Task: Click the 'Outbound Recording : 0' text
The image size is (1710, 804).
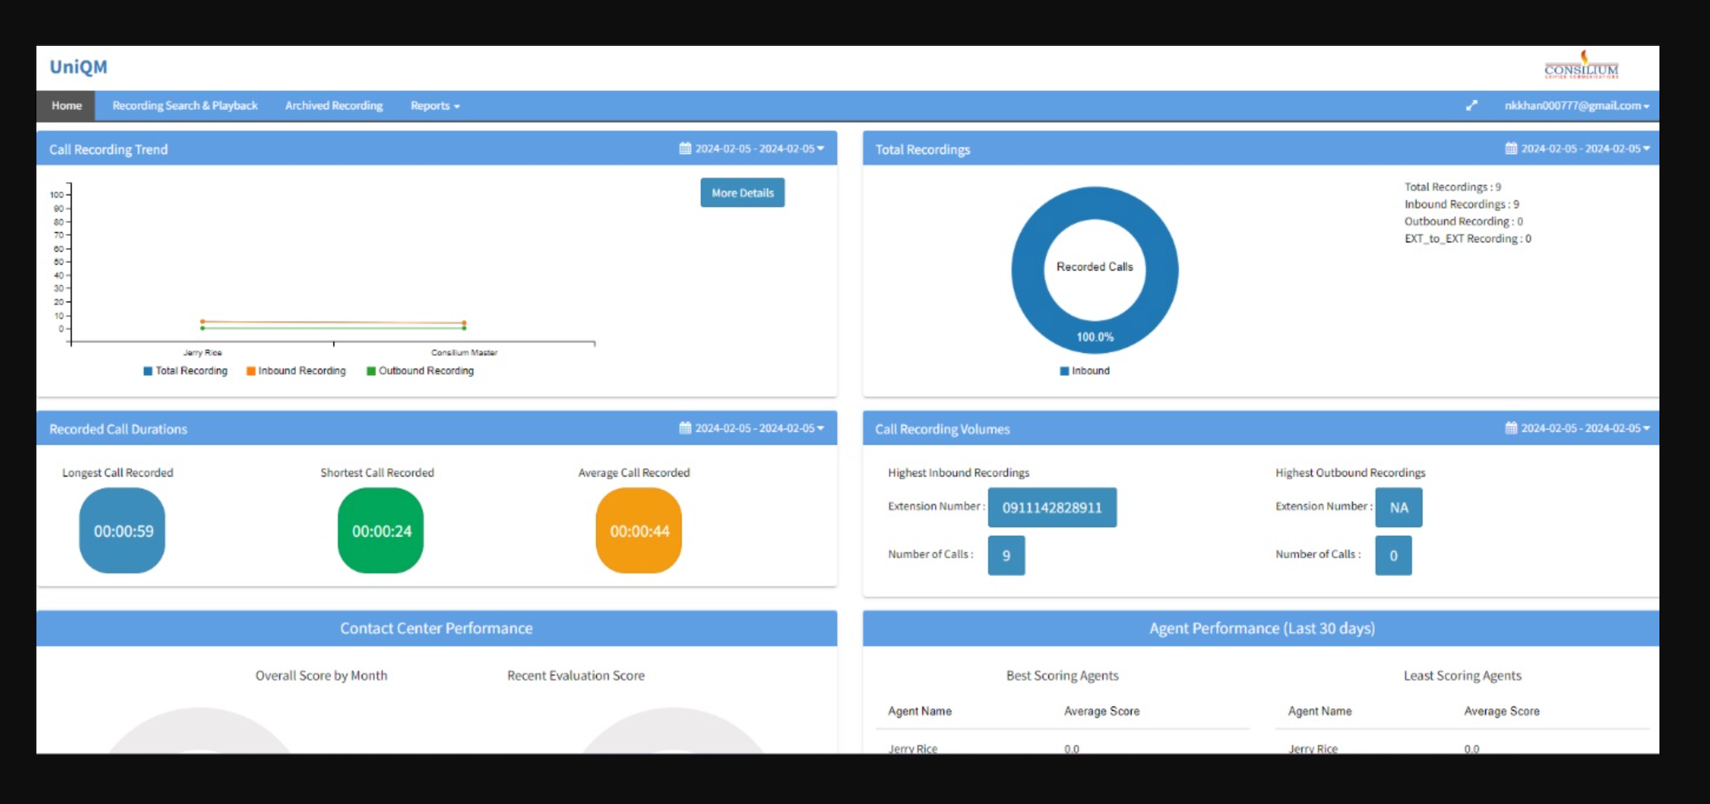Action: (1464, 222)
